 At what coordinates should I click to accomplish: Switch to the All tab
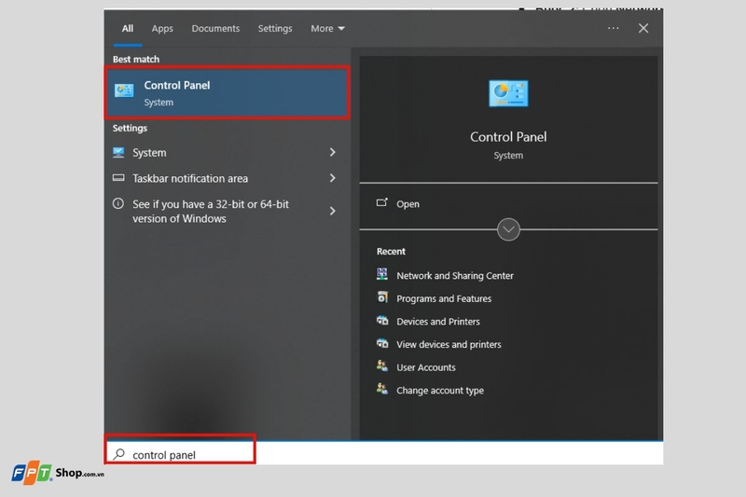pyautogui.click(x=128, y=29)
